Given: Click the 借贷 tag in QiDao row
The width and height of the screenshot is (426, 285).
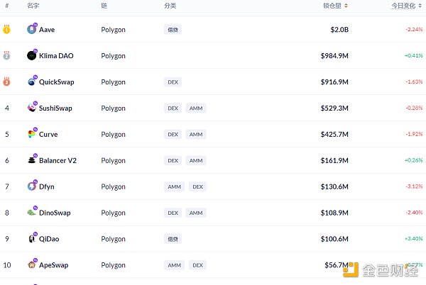Looking at the screenshot, I should pyautogui.click(x=173, y=239).
